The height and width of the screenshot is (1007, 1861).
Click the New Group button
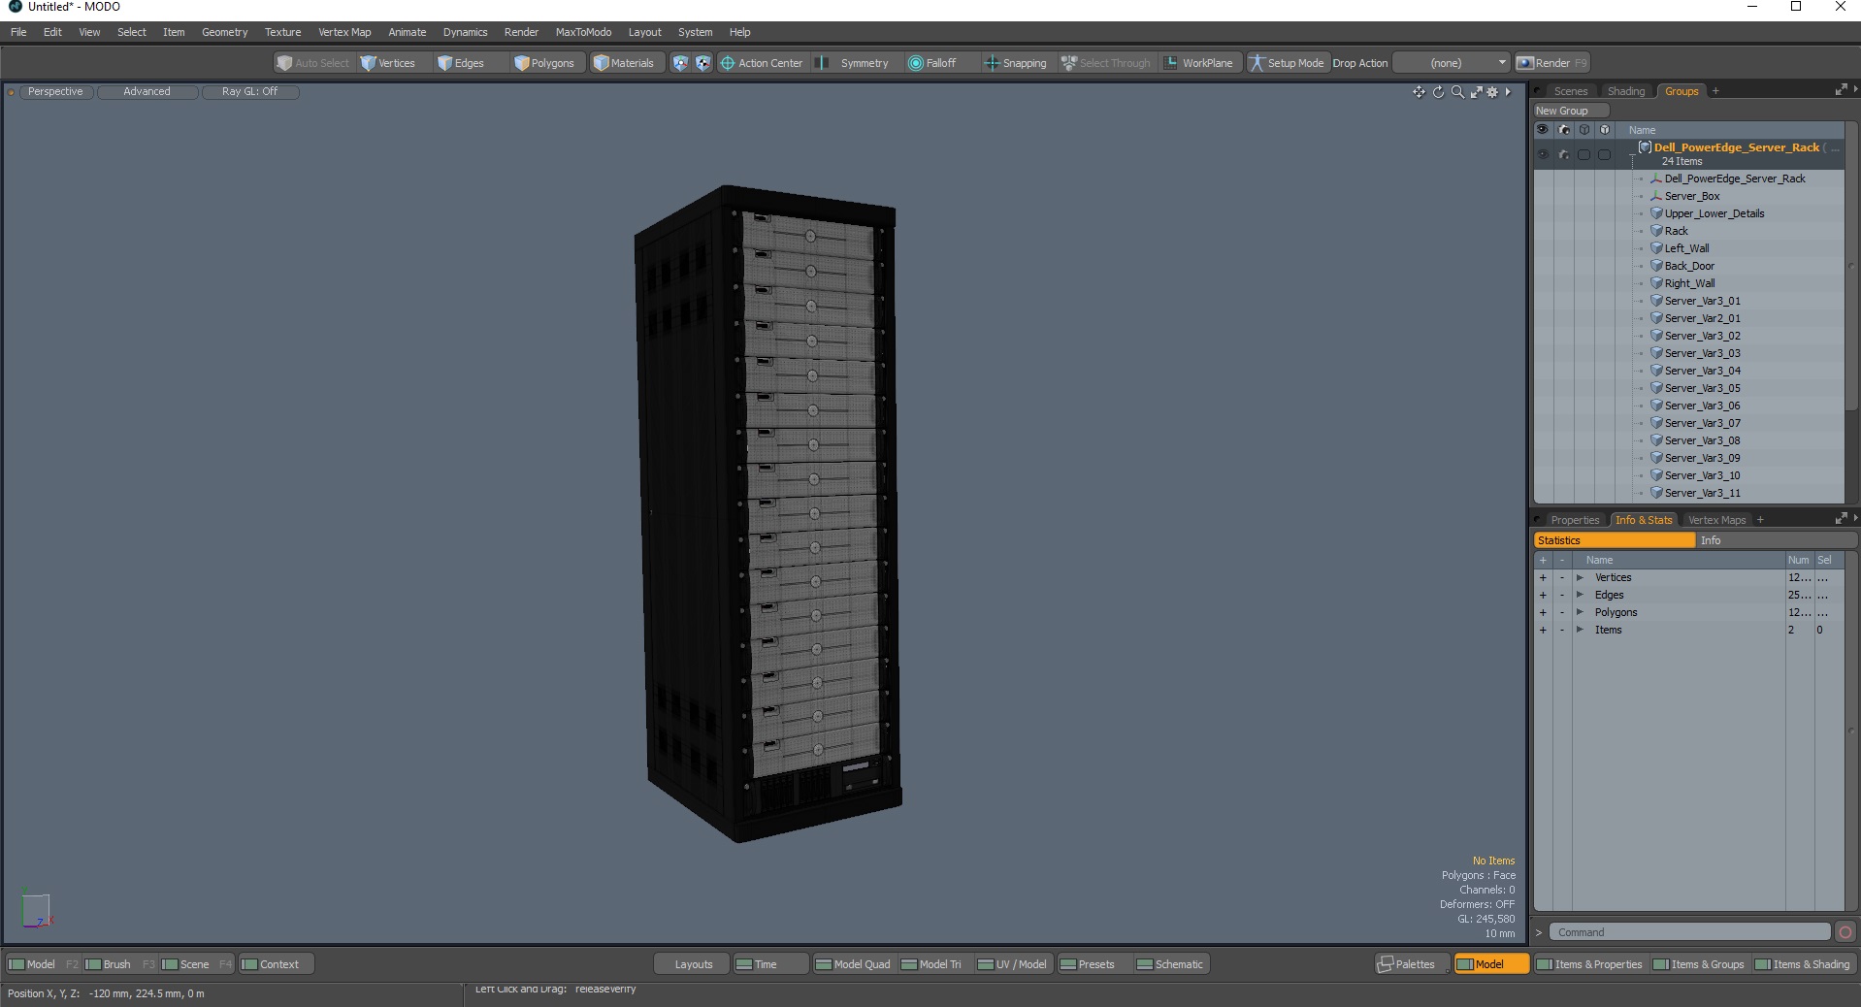pos(1571,111)
